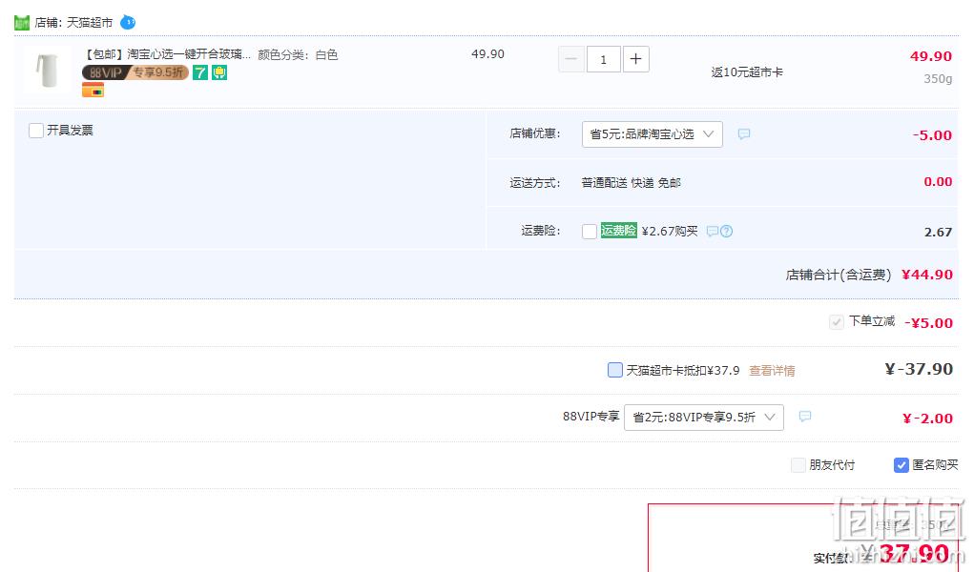The image size is (974, 572).
Task: Open the white glass kettle product thumbnail
Action: click(x=47, y=70)
